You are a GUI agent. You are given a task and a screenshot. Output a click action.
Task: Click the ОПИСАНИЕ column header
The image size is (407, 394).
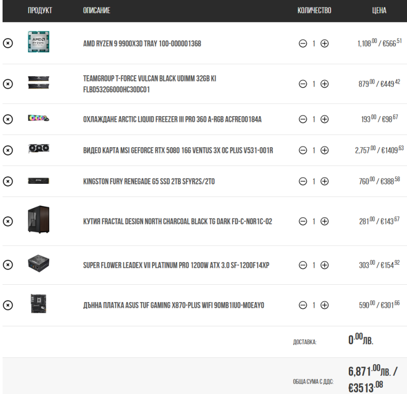point(97,11)
